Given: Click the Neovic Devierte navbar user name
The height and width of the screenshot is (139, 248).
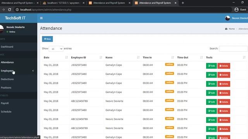Looking at the screenshot, I should 240,18.
